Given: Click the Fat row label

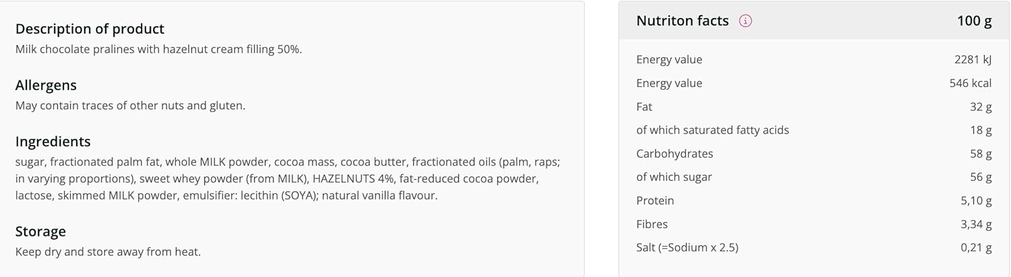Looking at the screenshot, I should [644, 106].
